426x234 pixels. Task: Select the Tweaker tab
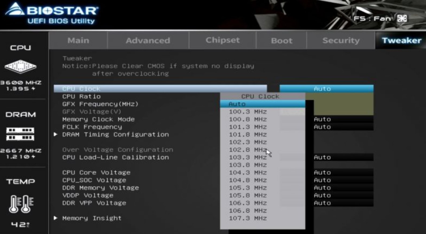[401, 40]
